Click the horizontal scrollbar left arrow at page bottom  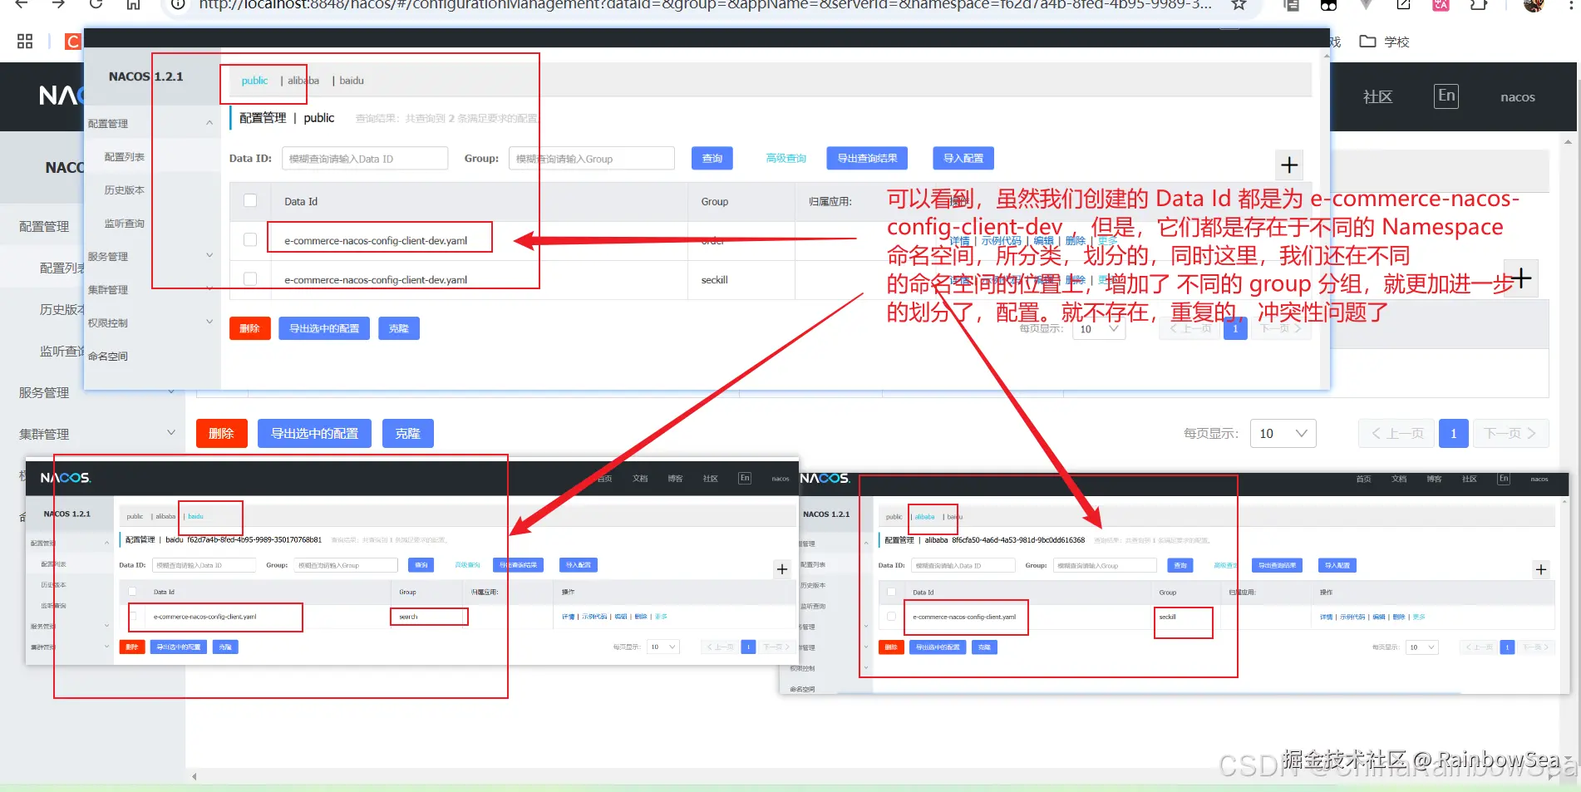[195, 777]
